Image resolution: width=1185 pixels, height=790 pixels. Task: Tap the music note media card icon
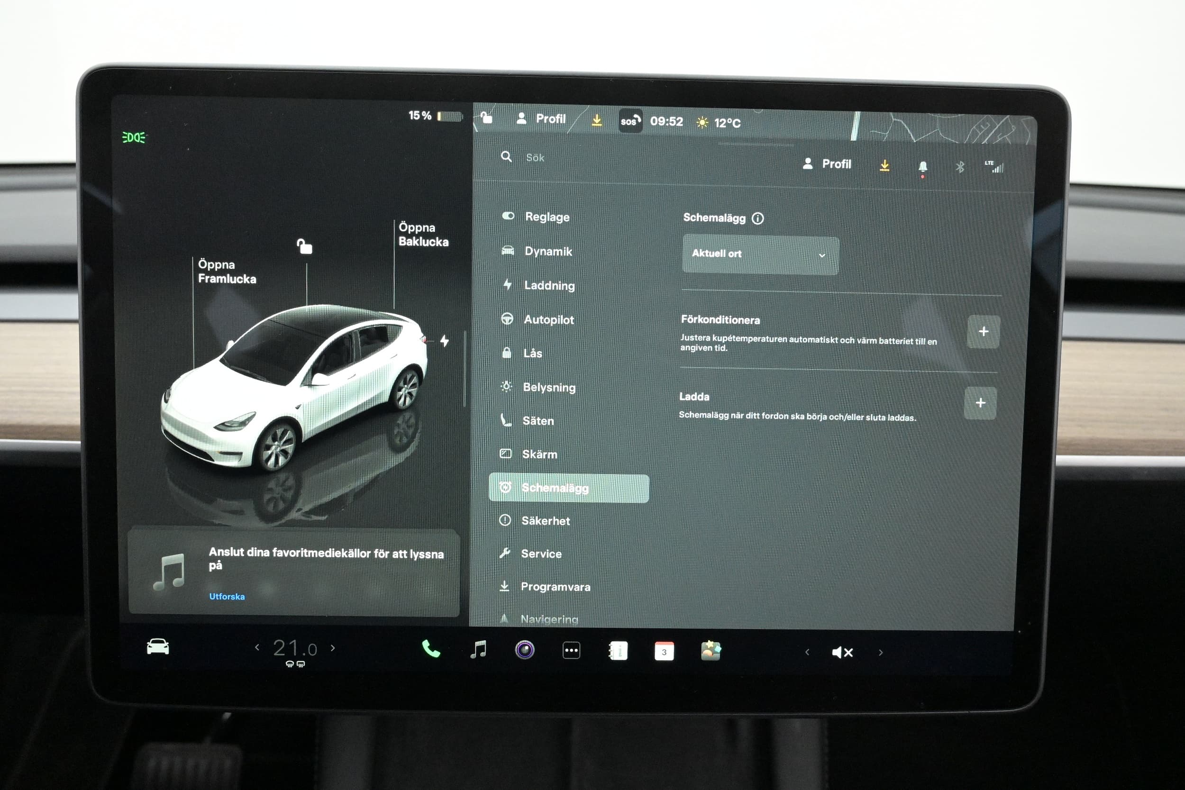[169, 572]
